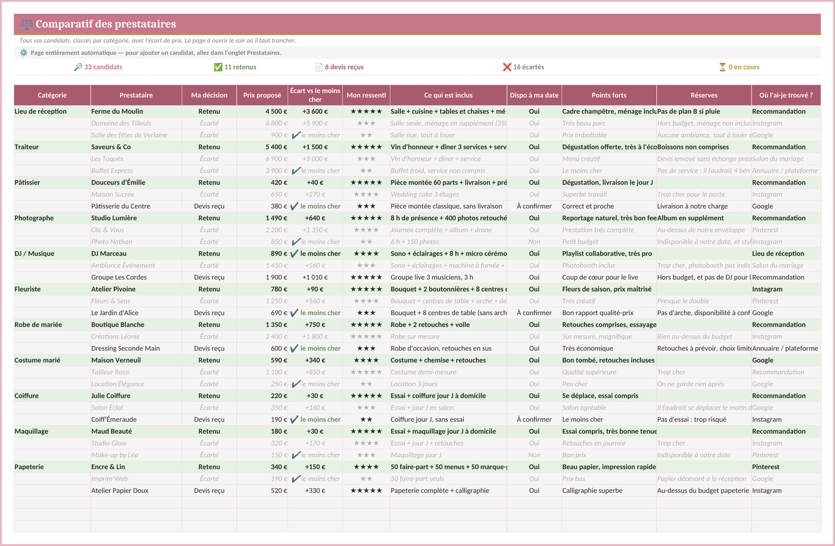Screen dimensions: 835x546
Task: Select the Prix proposé column header
Action: pos(262,95)
